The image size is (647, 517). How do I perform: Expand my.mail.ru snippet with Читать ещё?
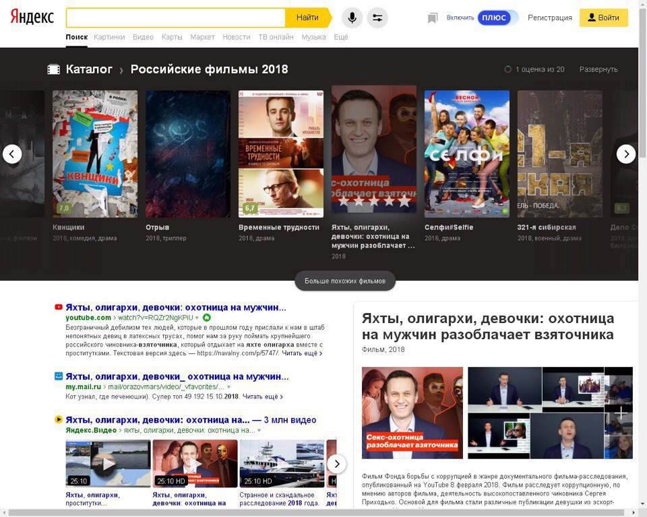(262, 397)
